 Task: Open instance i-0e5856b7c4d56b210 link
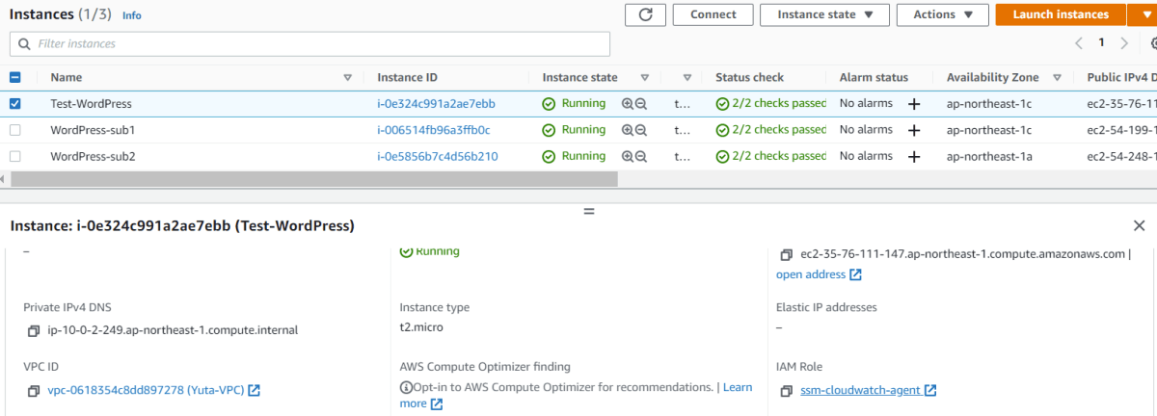438,156
